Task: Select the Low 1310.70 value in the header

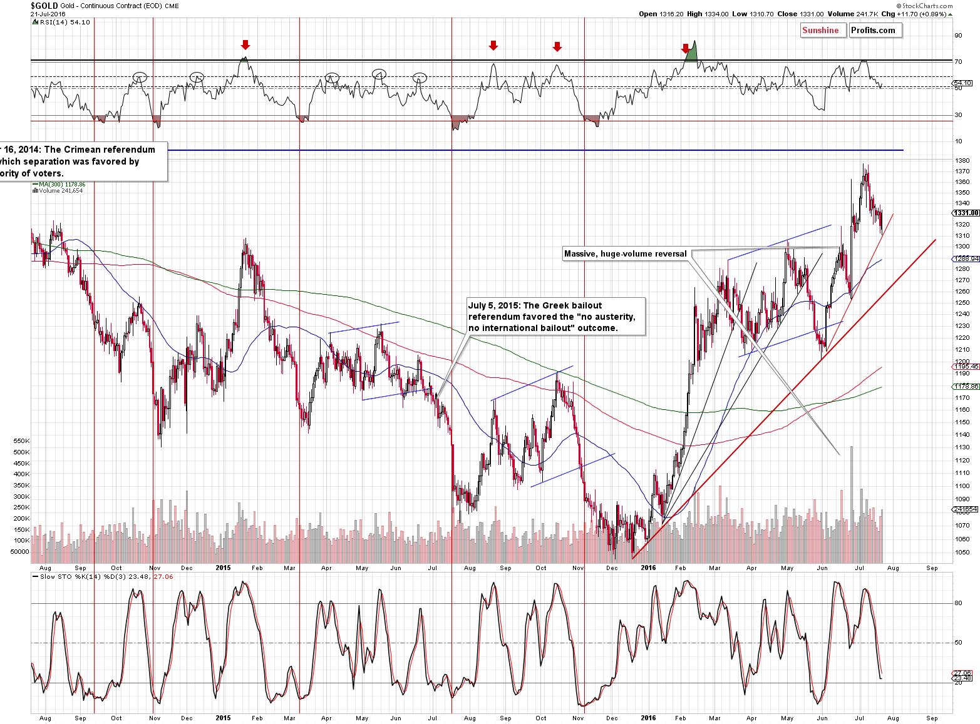Action: click(753, 14)
